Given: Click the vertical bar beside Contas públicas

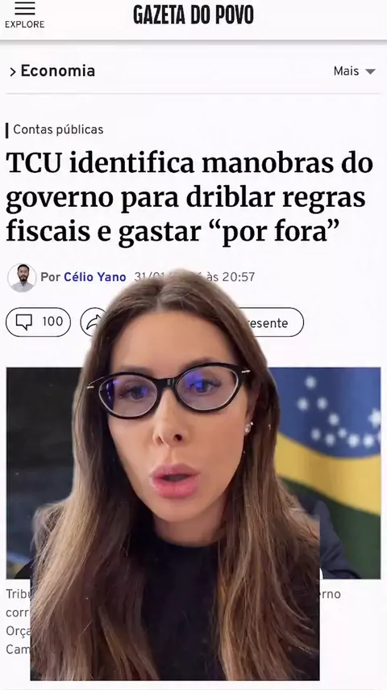Looking at the screenshot, I should click(7, 130).
